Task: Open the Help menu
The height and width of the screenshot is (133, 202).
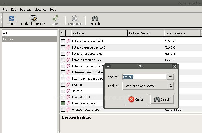Action: tap(53, 10)
